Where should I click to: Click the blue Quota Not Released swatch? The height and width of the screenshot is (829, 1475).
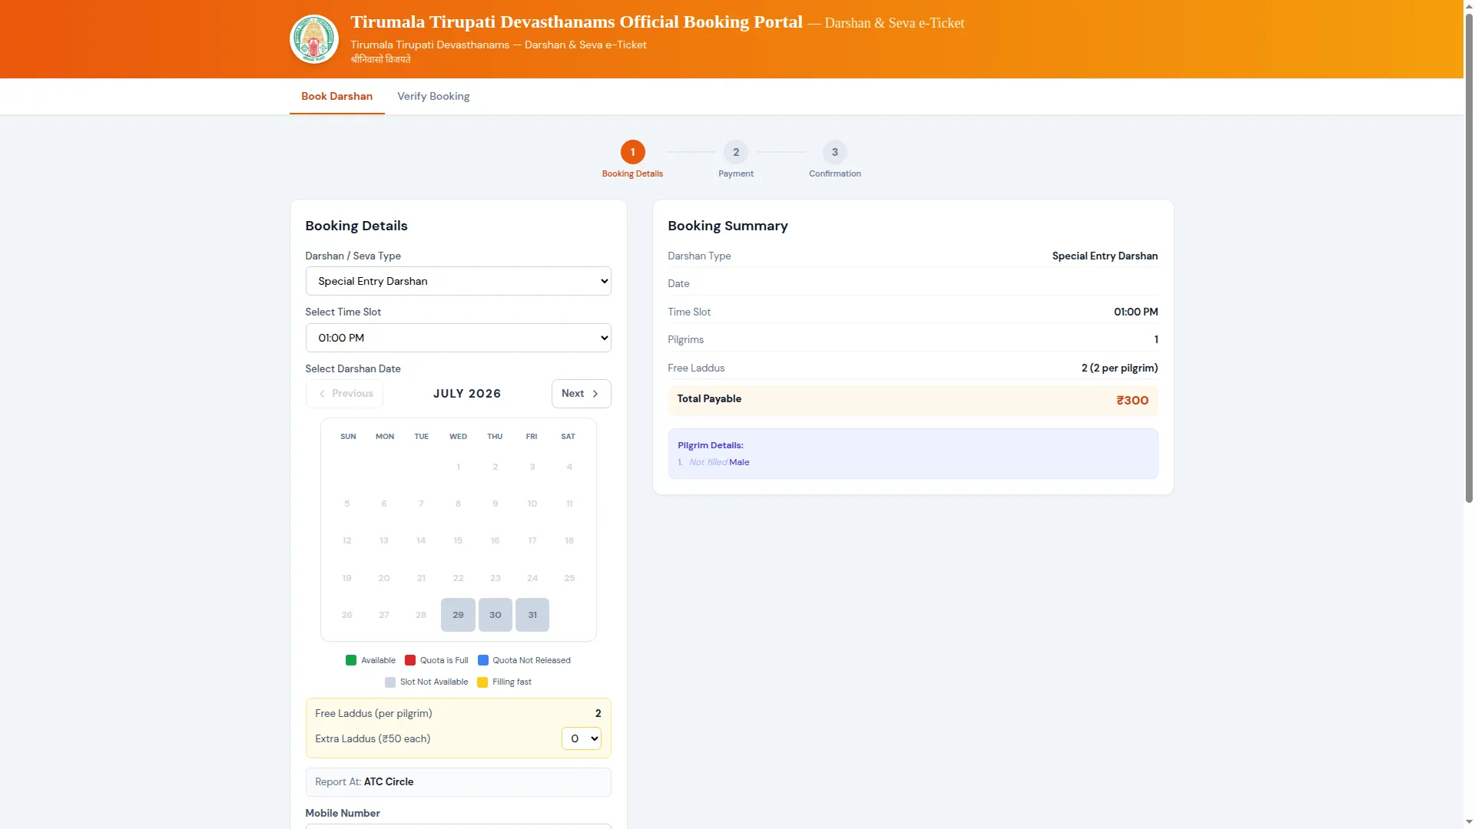pos(483,660)
